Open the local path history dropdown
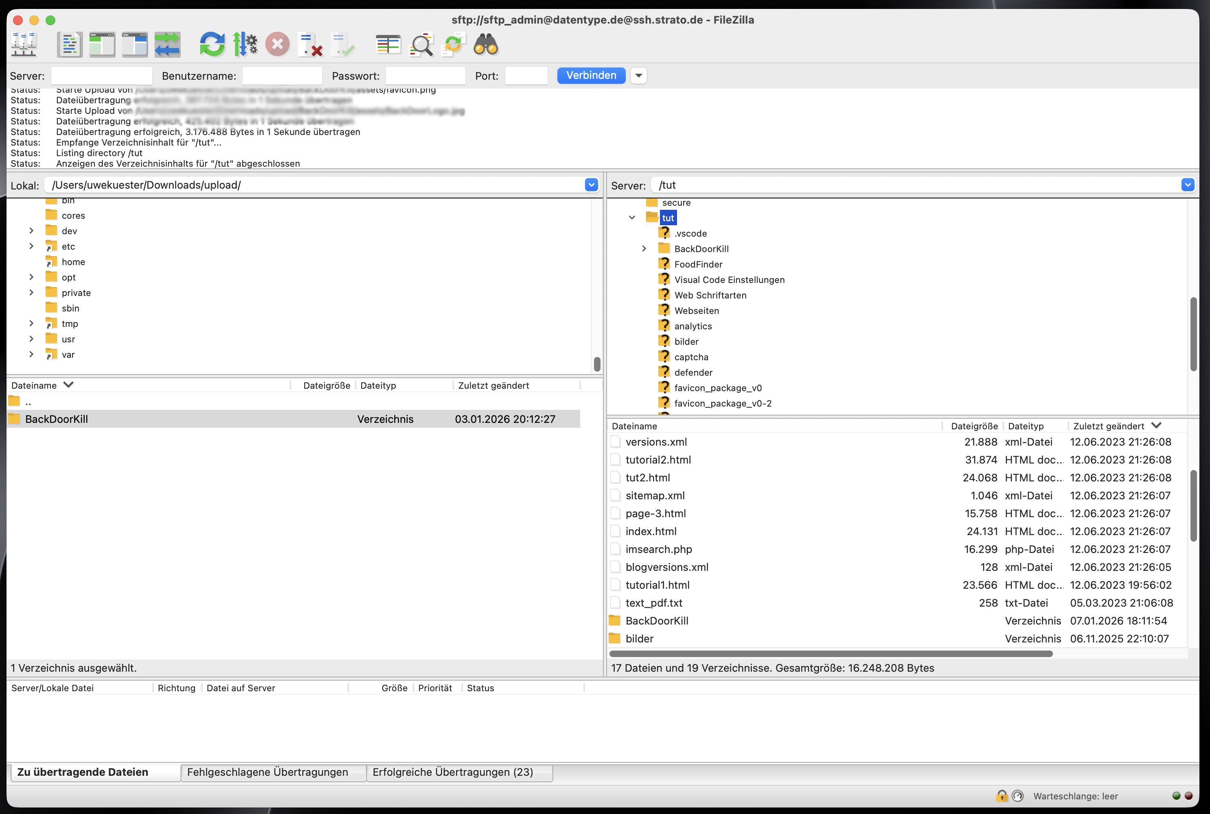1210x814 pixels. pyautogui.click(x=591, y=185)
